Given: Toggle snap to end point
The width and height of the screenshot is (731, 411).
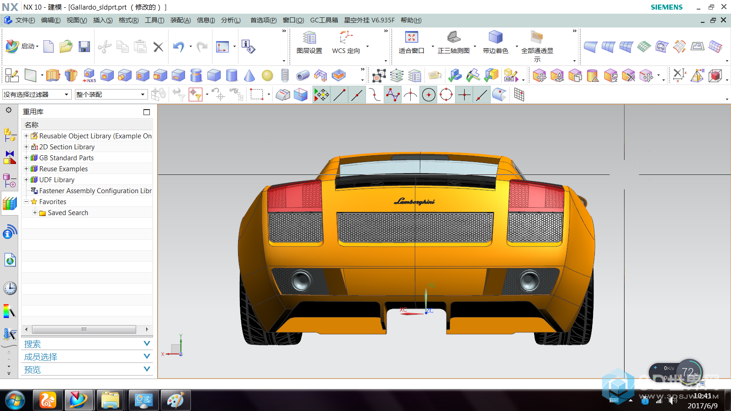Looking at the screenshot, I should click(x=339, y=95).
